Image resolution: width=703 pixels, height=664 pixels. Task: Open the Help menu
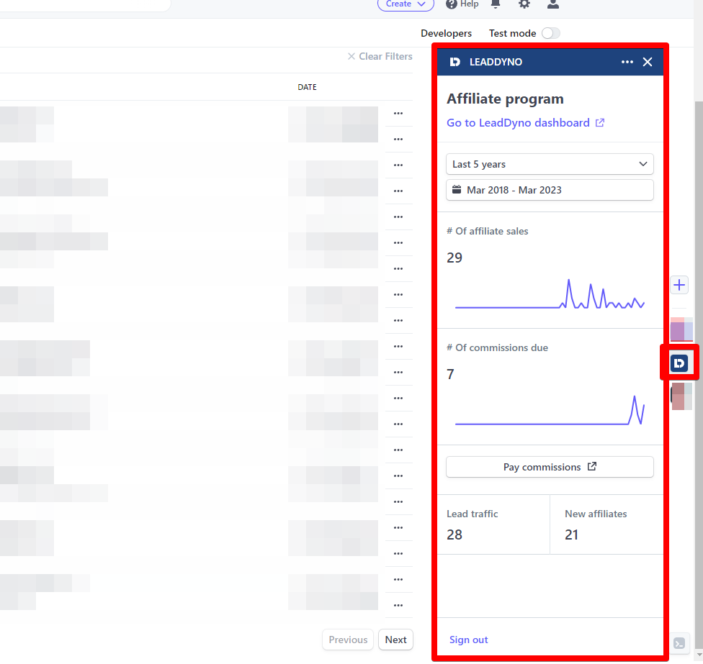(462, 4)
